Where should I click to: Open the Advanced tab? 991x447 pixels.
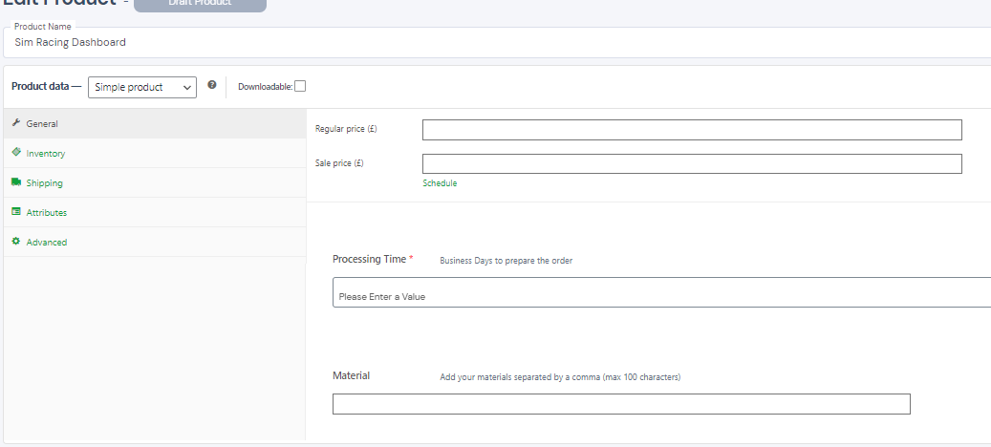pos(155,243)
